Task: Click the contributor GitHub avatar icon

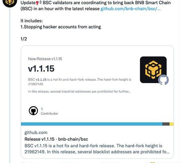Action: (33, 111)
